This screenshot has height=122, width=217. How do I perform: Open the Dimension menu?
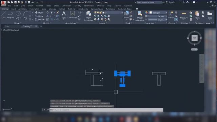[66, 6]
